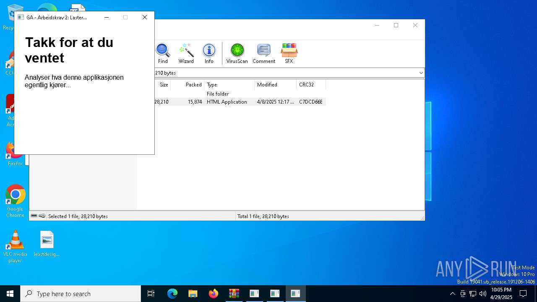Click the key icon in WinRAR status bar
The width and height of the screenshot is (537, 302).
[42, 216]
